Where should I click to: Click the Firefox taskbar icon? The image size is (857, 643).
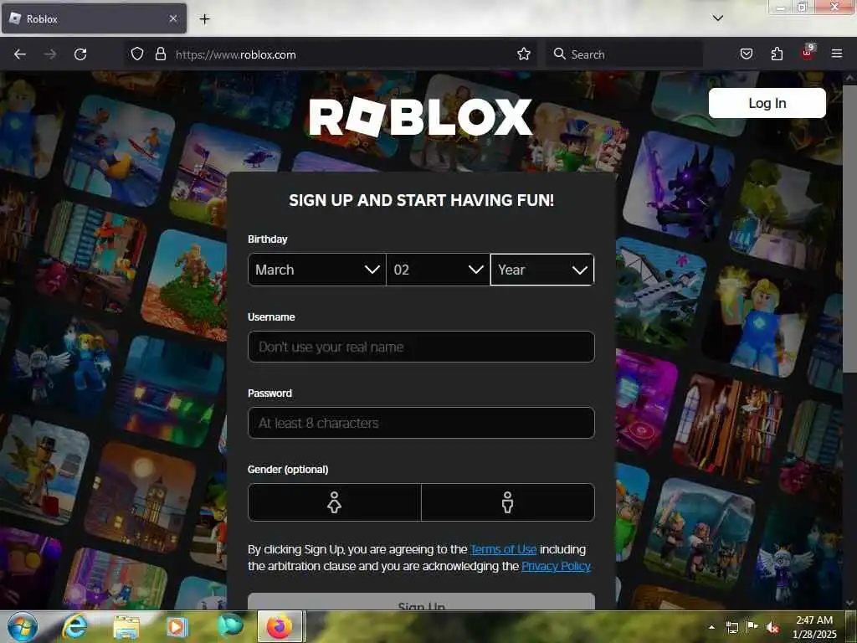pyautogui.click(x=280, y=626)
